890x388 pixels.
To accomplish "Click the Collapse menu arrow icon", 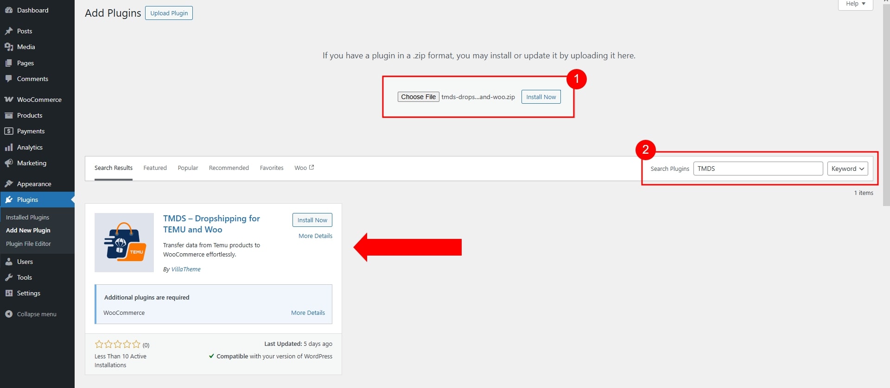I will pyautogui.click(x=9, y=314).
